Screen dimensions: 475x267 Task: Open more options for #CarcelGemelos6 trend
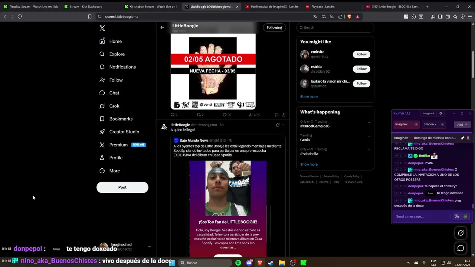[368, 122]
